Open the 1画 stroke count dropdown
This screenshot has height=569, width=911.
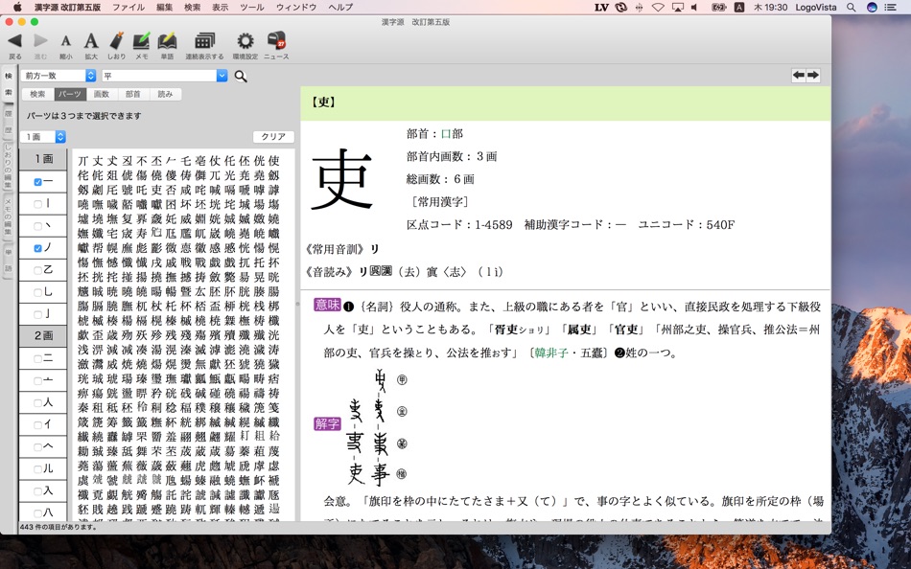point(43,136)
